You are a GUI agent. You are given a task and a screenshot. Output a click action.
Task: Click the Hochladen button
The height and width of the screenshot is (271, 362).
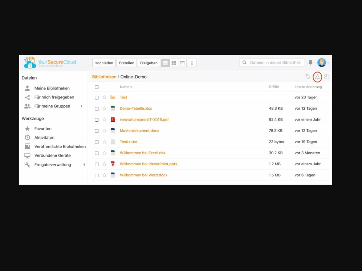pyautogui.click(x=104, y=63)
